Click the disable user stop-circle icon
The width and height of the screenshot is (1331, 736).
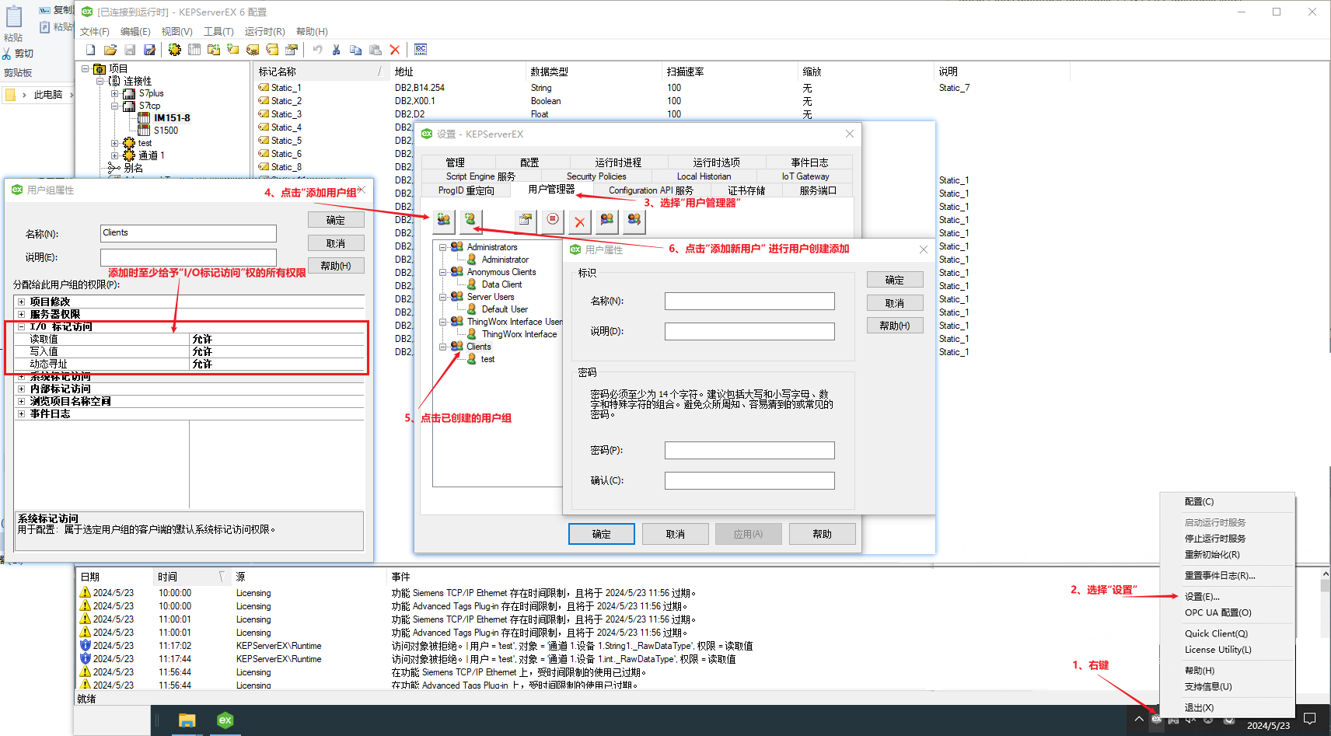[552, 220]
